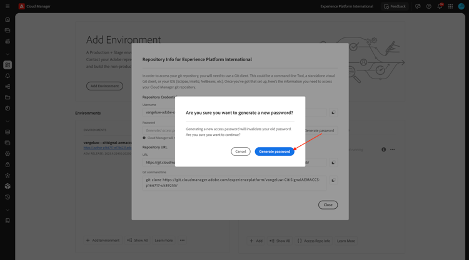Select the highlighted Environments sidebar icon

pyautogui.click(x=8, y=65)
